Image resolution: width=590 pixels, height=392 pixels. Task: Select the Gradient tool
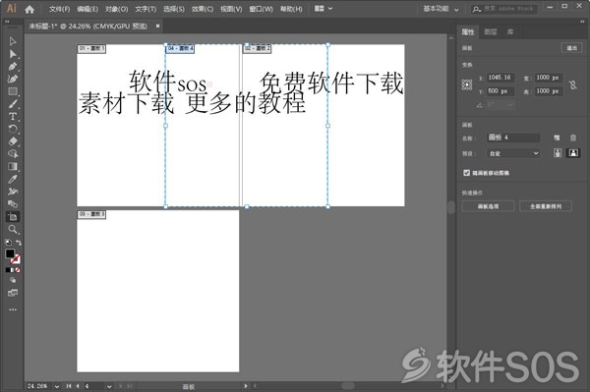[x=13, y=166]
